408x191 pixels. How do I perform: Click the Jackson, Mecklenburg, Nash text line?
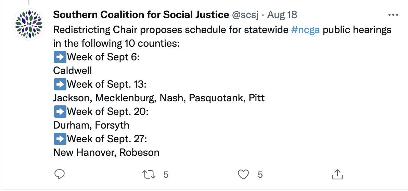click(159, 98)
